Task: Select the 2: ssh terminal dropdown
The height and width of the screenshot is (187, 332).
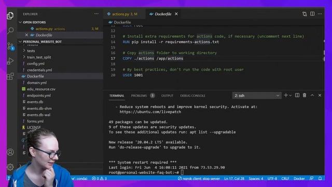Action: (x=257, y=96)
